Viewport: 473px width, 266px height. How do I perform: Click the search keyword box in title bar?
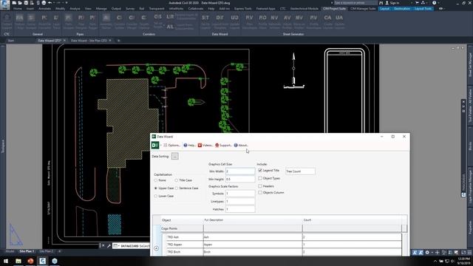(355, 3)
